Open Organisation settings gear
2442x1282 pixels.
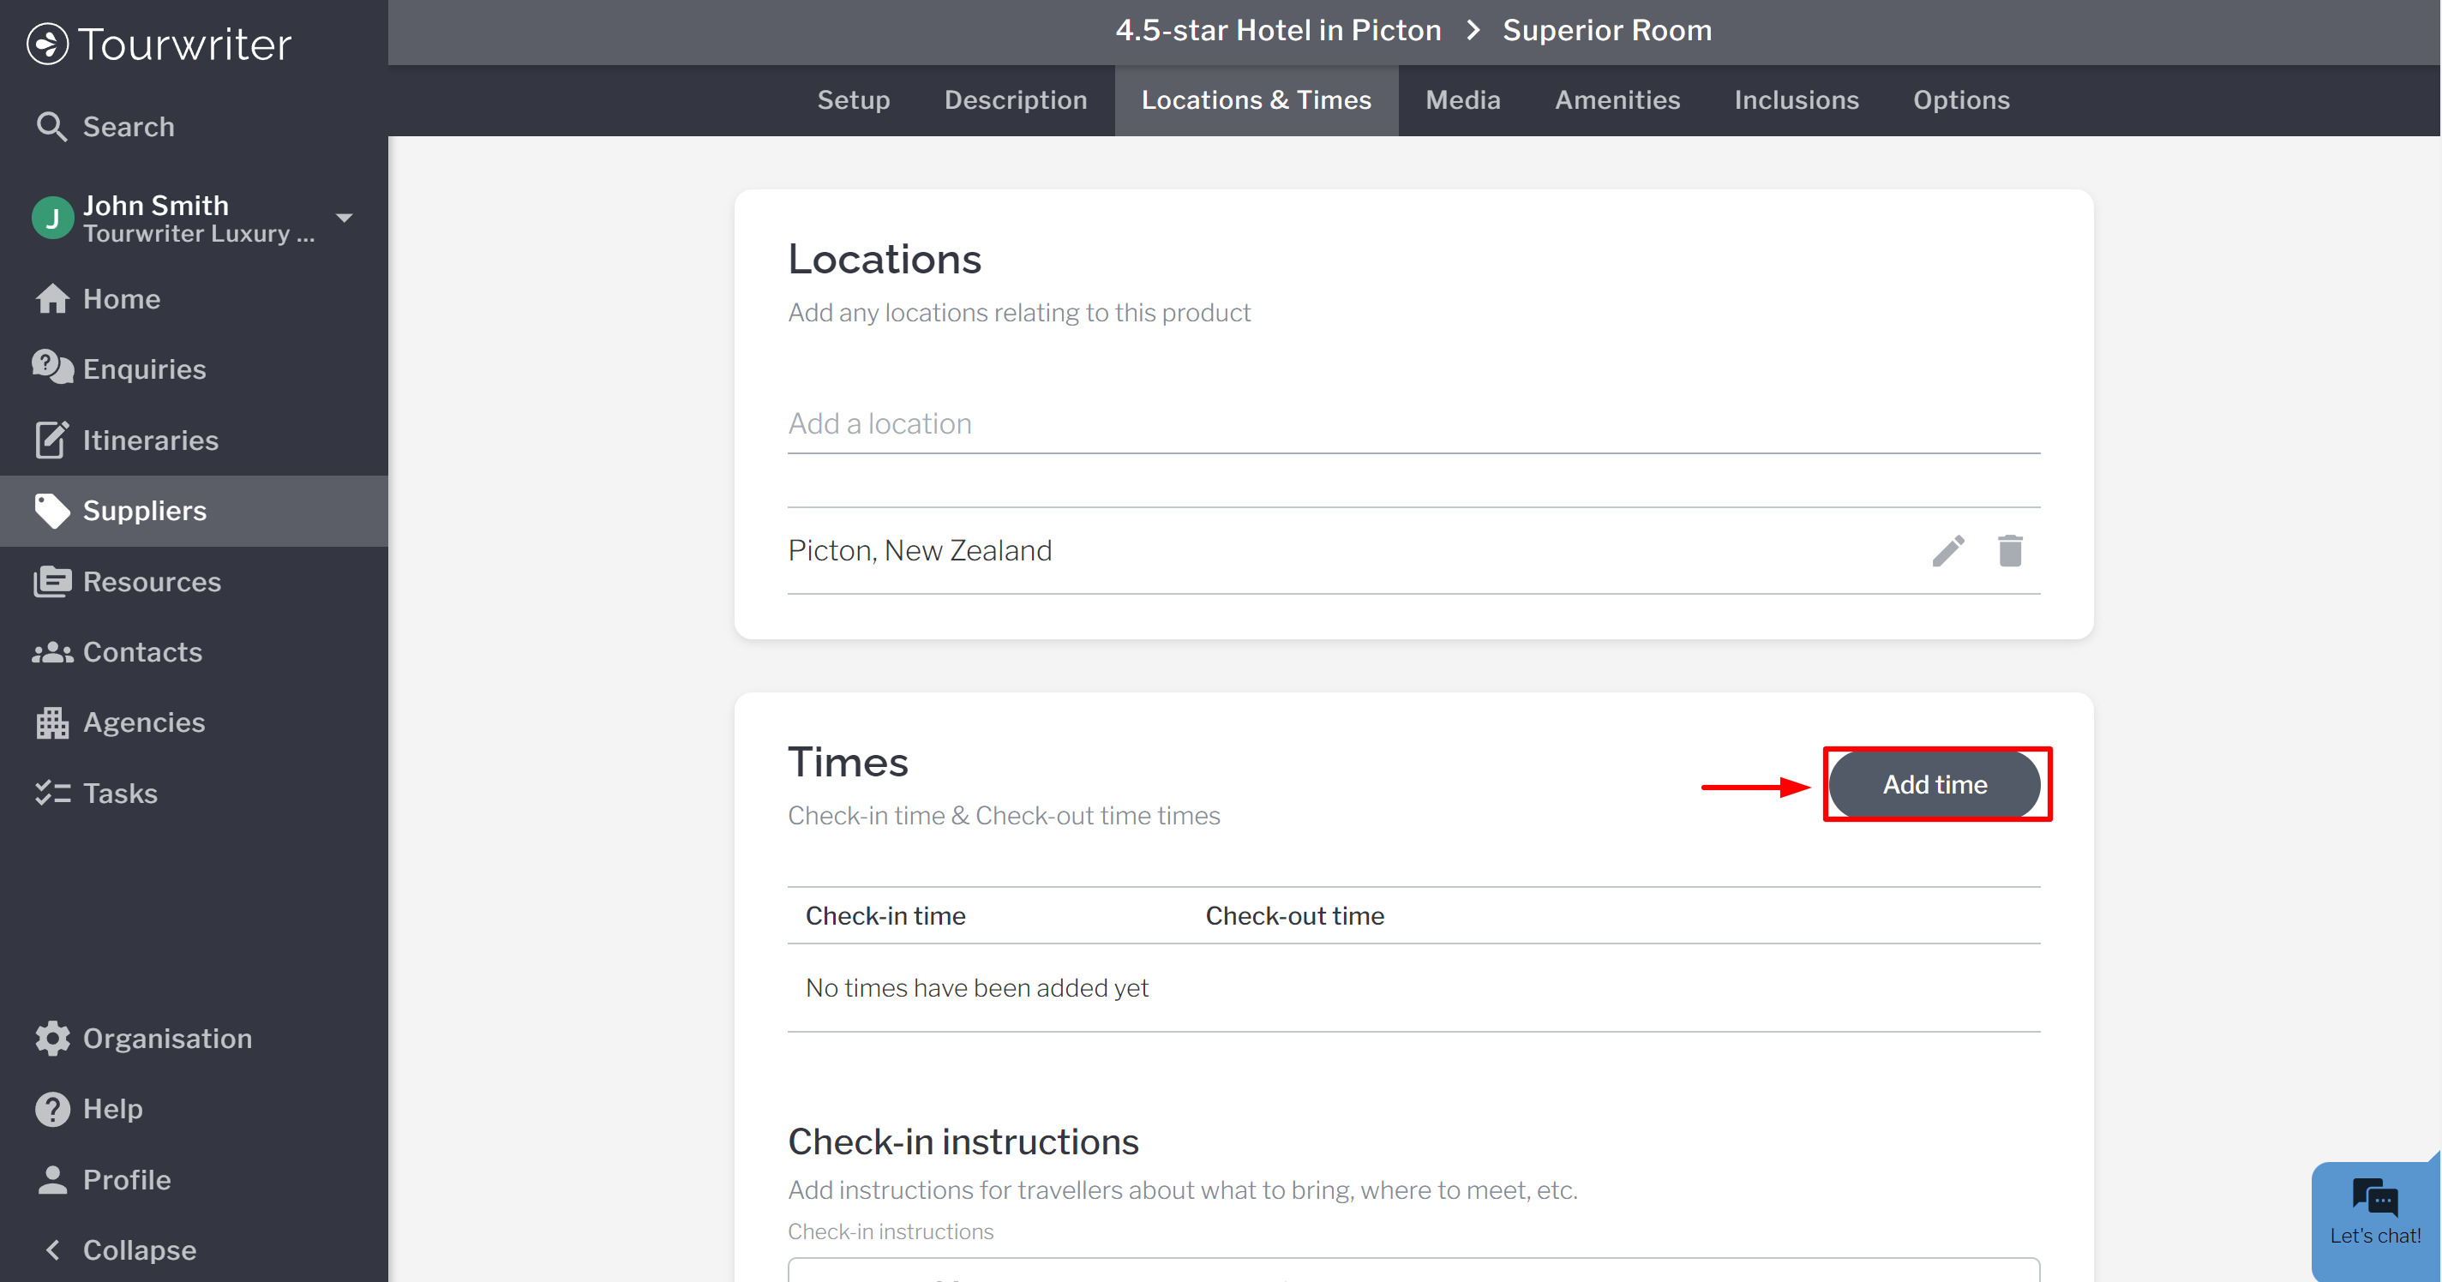pyautogui.click(x=53, y=1039)
